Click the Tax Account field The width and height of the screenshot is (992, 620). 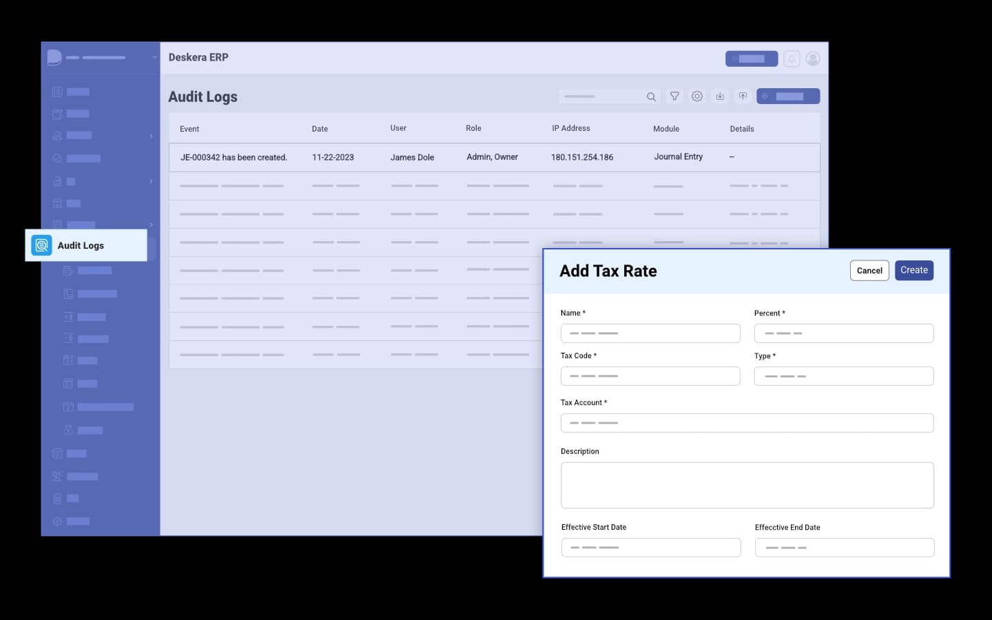[x=747, y=423]
